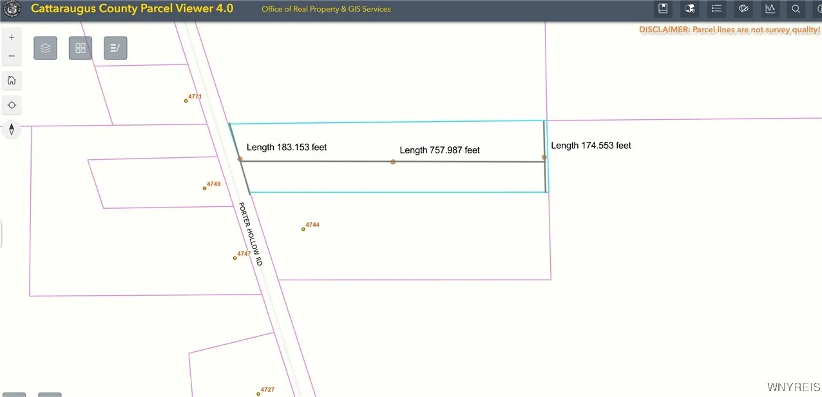The width and height of the screenshot is (822, 397).
Task: Reset map orientation with compass
Action: 12,130
